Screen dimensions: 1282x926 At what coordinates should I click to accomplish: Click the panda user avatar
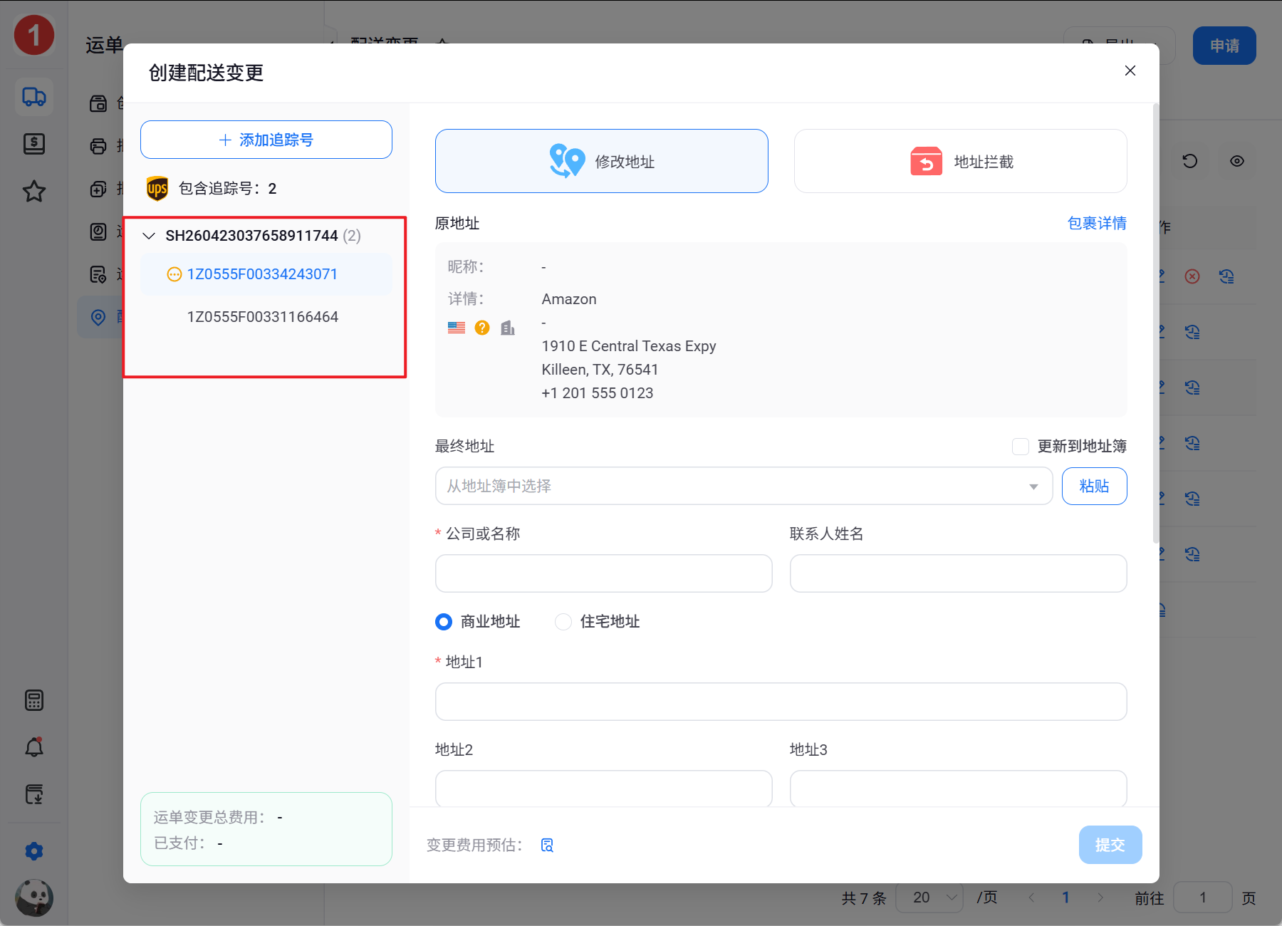[x=34, y=898]
